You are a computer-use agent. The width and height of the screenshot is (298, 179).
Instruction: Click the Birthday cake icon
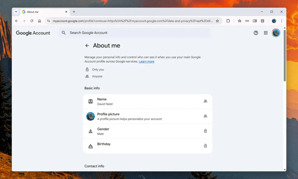(x=91, y=146)
